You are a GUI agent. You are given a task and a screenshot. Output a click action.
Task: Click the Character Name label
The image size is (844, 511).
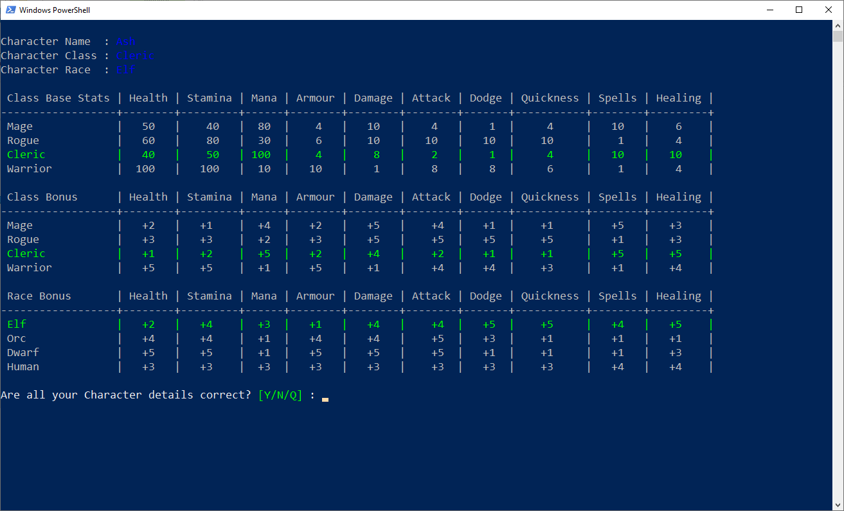point(46,42)
